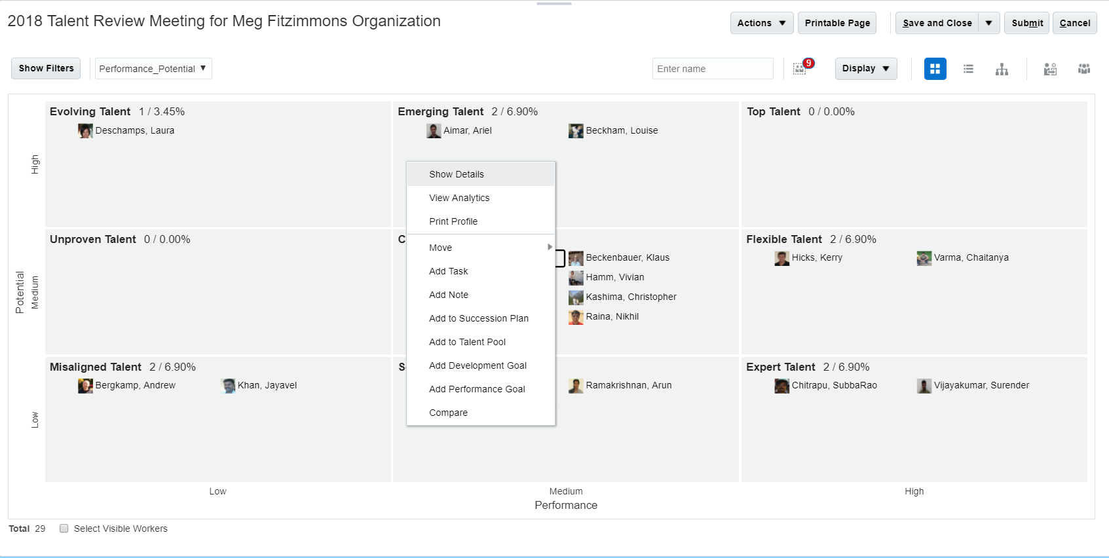Click the Show Filters button

pyautogui.click(x=46, y=68)
